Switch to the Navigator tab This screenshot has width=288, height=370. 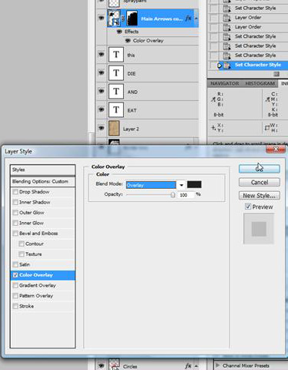click(x=225, y=83)
